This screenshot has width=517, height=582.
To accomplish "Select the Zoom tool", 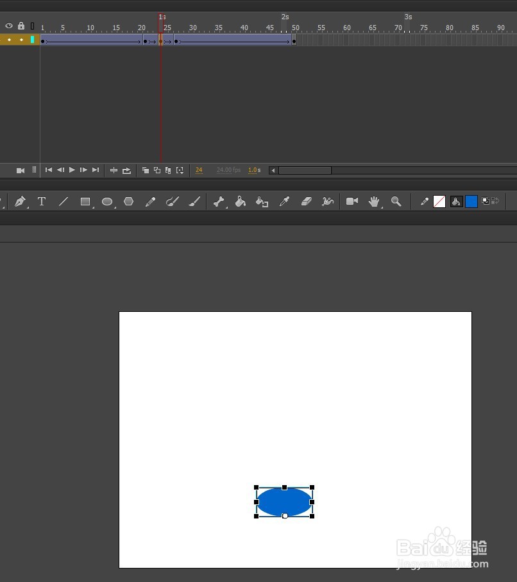I will tap(396, 201).
